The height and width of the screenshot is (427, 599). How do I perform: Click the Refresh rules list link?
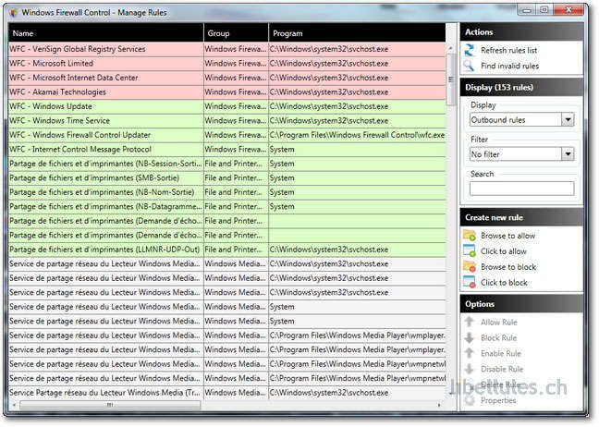[x=508, y=50]
